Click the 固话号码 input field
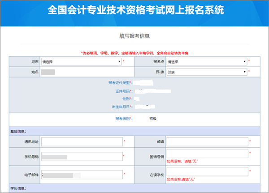Image resolution: width=269 pixels, height=193 pixels. 208,154
